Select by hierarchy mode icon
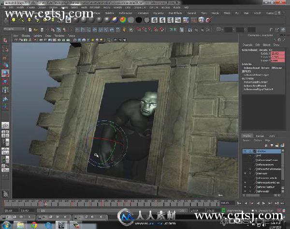This screenshot has height=229, width=290. pyautogui.click(x=53, y=30)
